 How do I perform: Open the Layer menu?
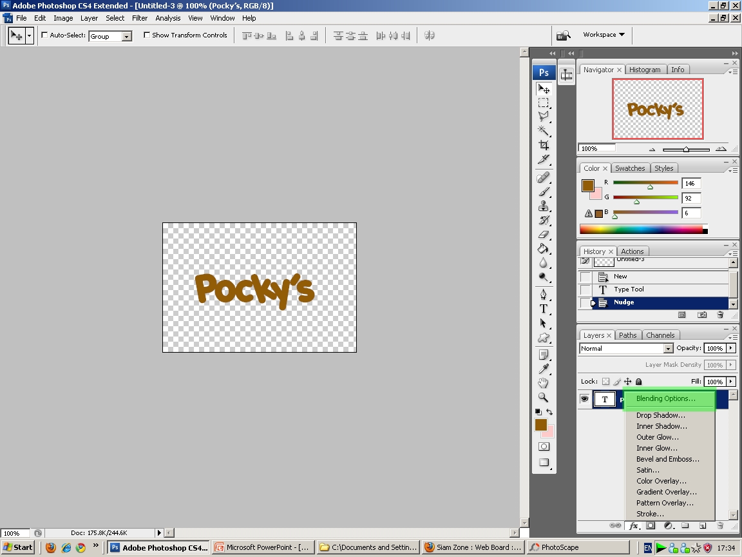[x=89, y=18]
